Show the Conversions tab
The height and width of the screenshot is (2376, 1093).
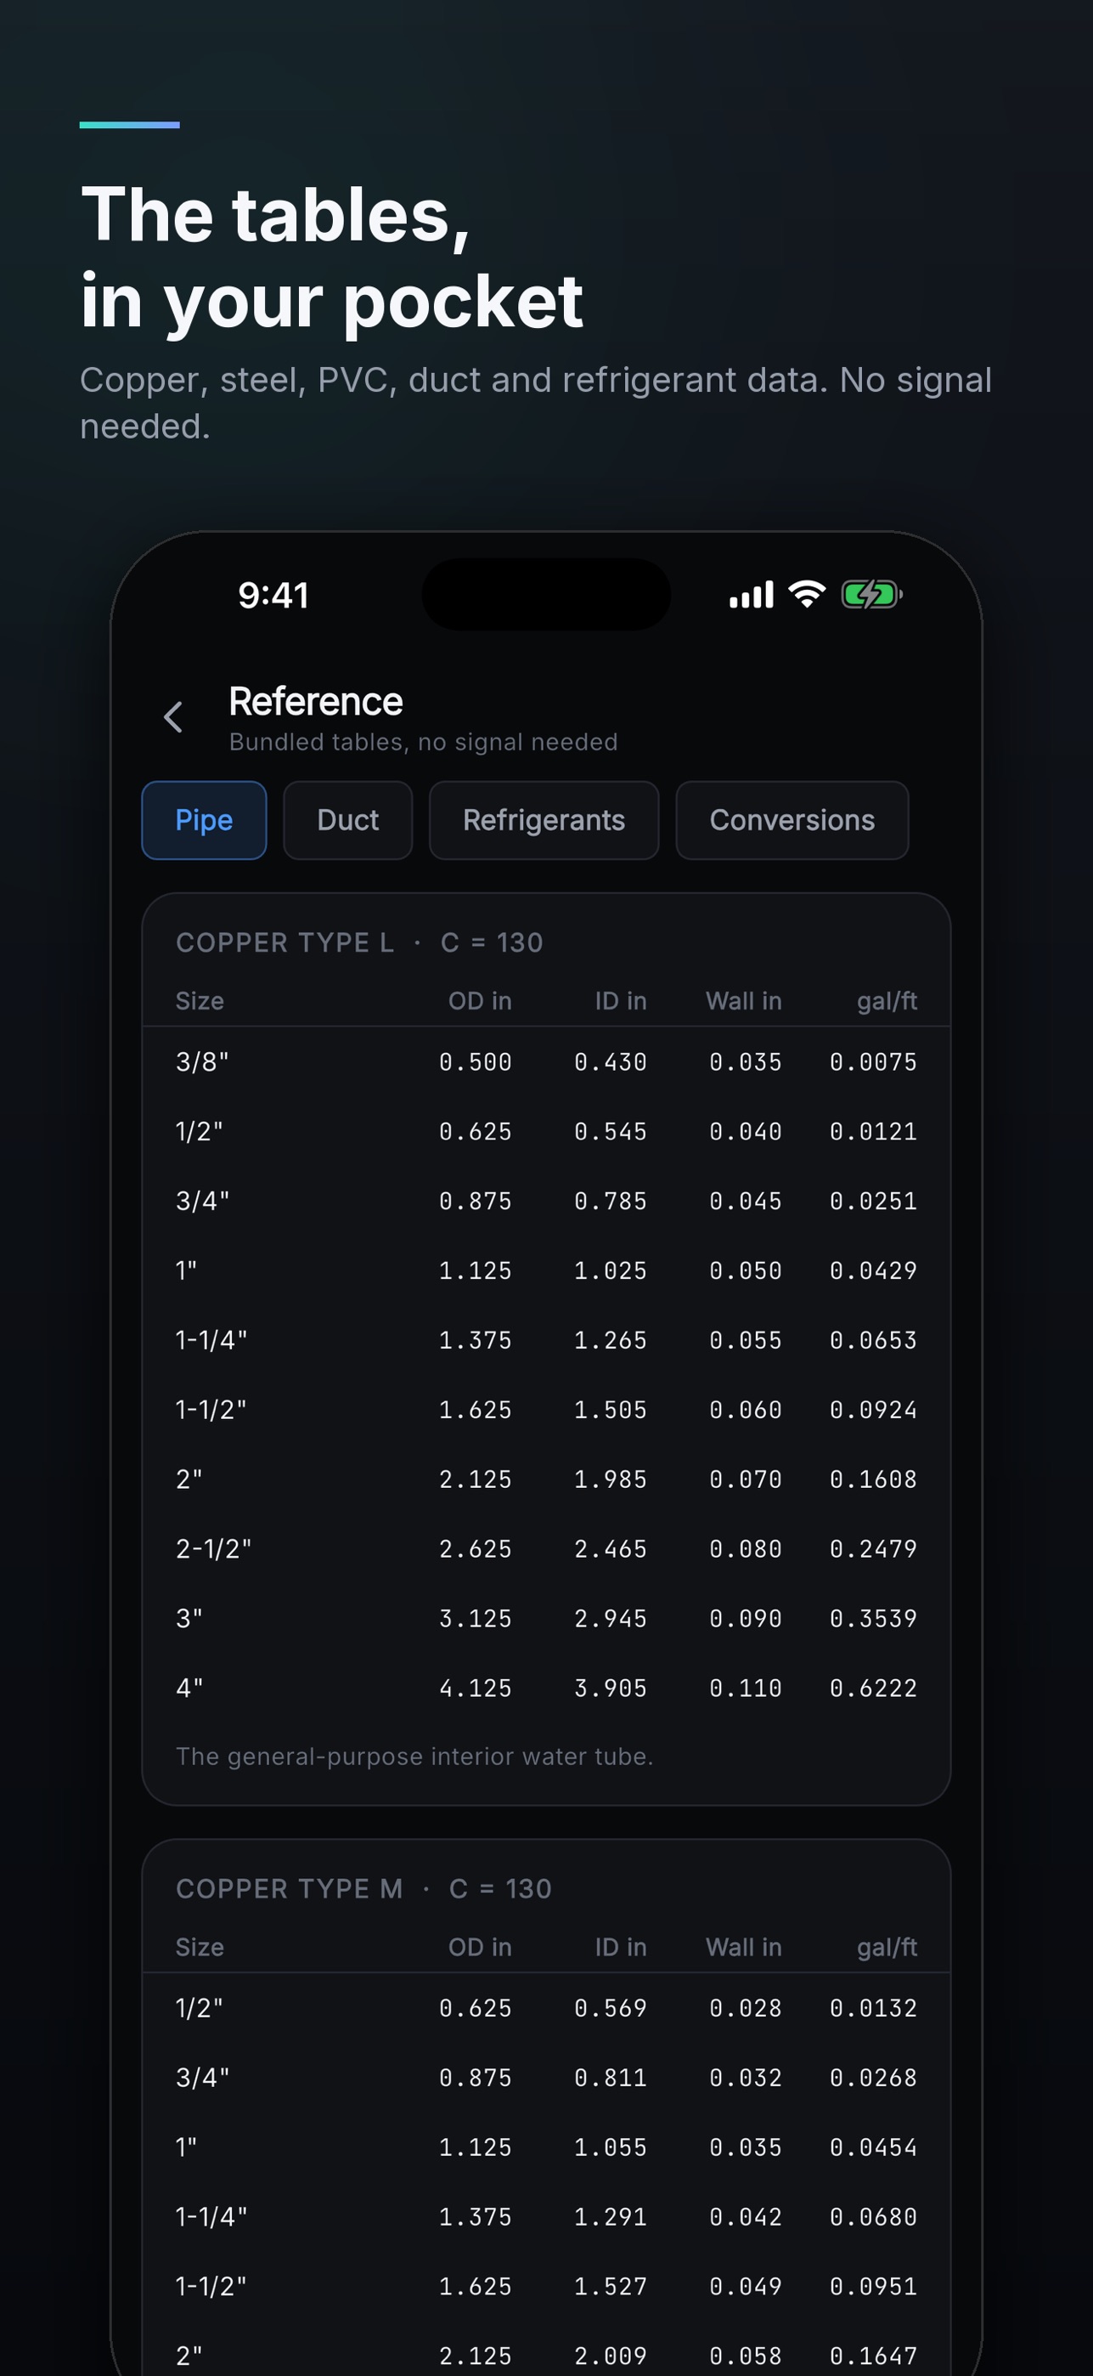[792, 820]
